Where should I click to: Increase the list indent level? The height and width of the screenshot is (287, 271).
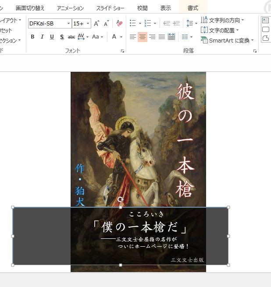176,23
